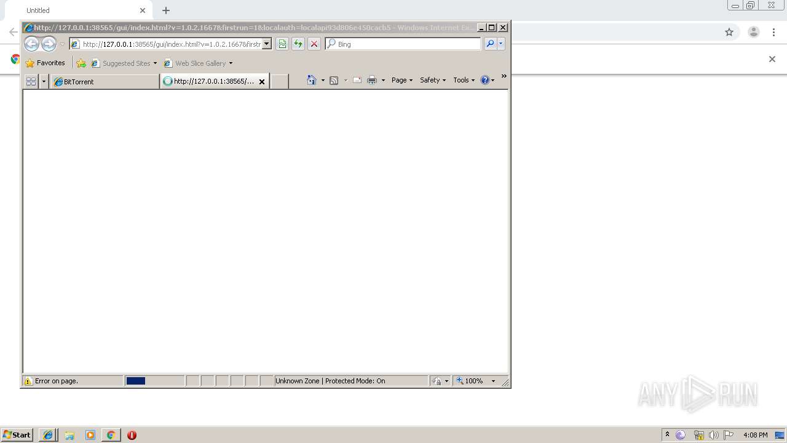787x443 pixels.
Task: Open IE recent pages dropdown arrow
Action: pos(62,44)
